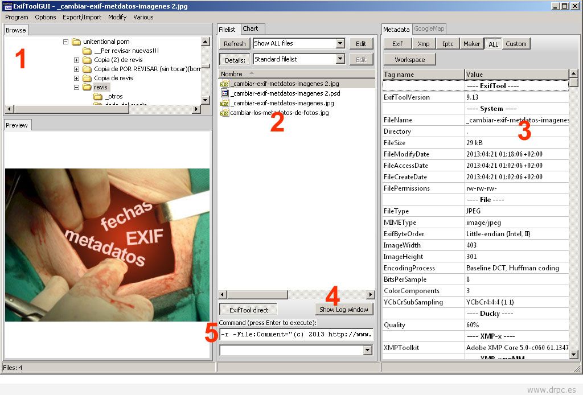Click the Value column header
This screenshot has width=583, height=395.
click(517, 75)
